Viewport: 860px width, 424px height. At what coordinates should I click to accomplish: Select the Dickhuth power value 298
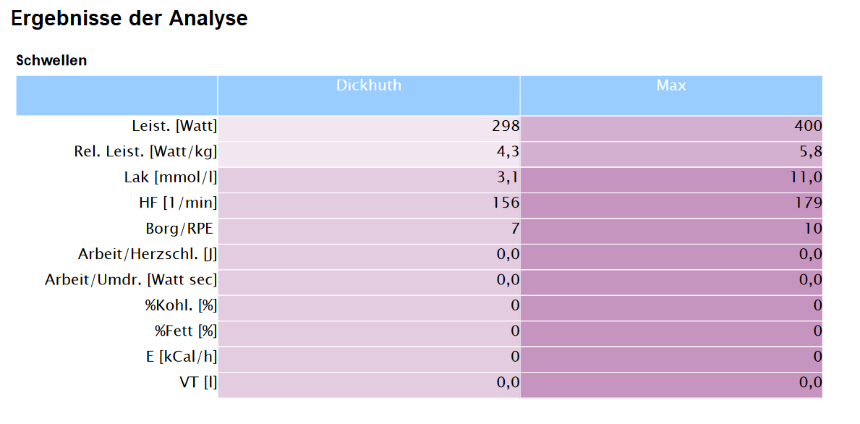point(506,127)
